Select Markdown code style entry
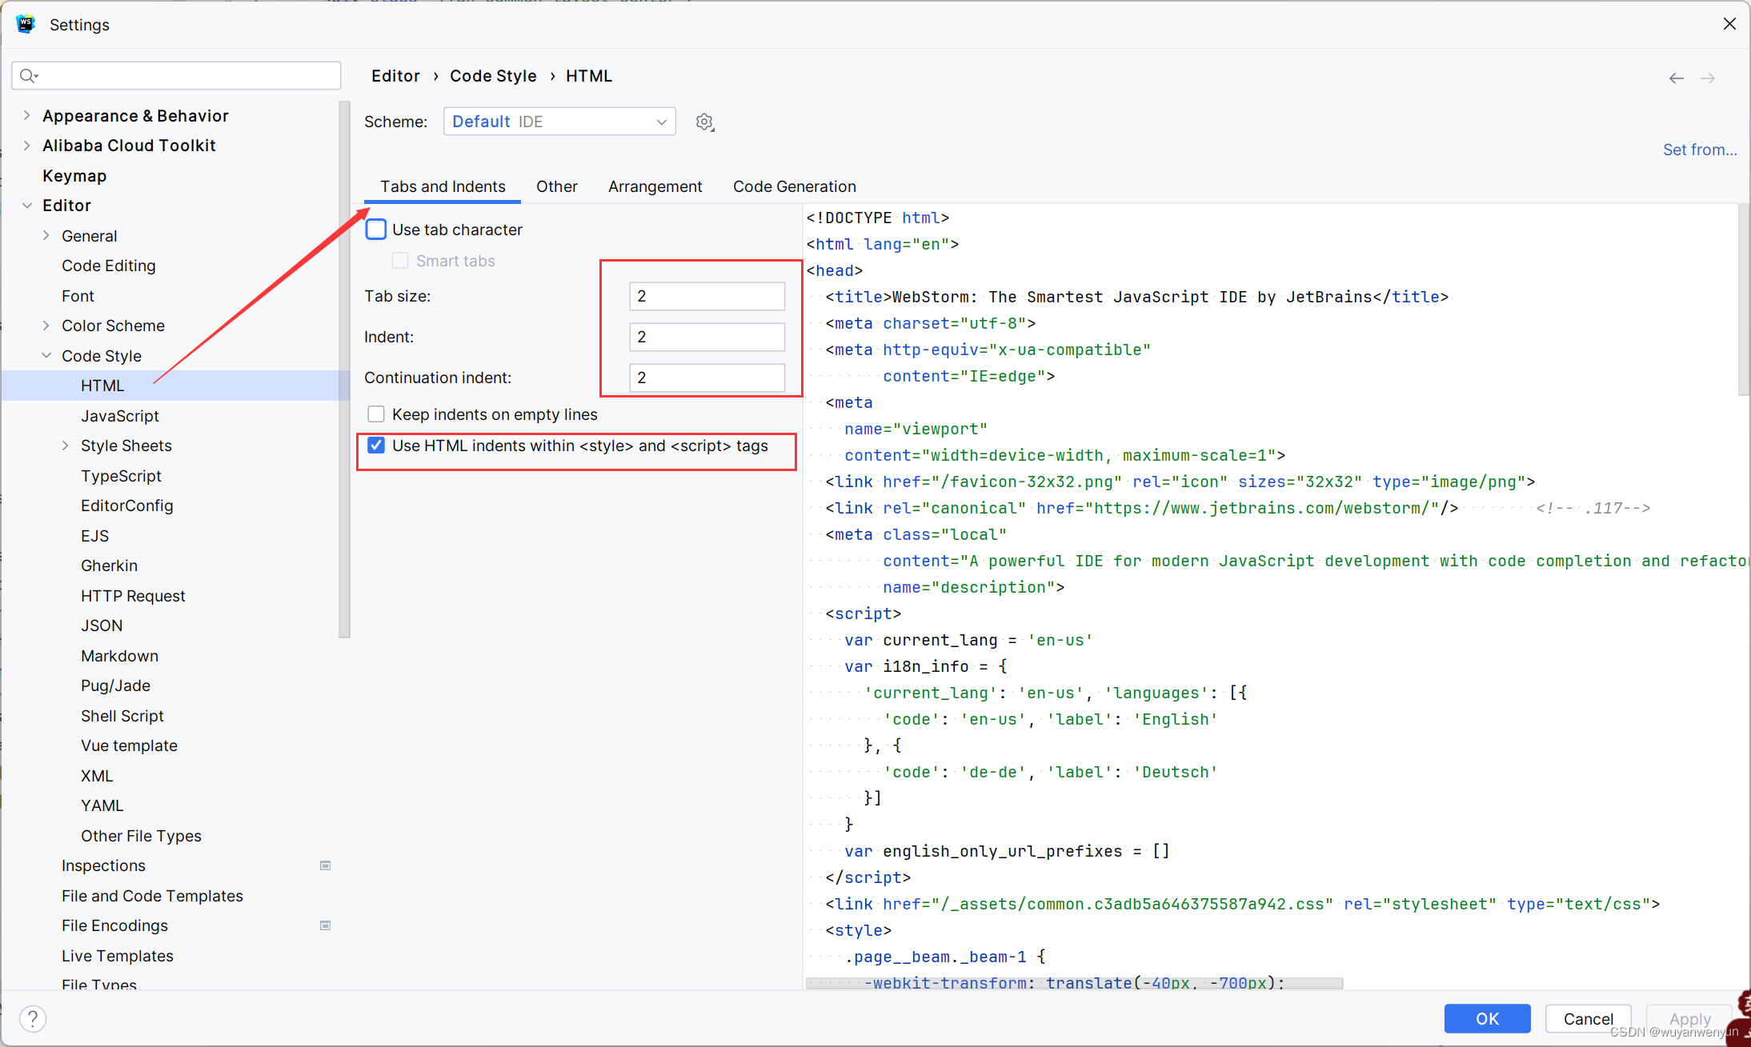Viewport: 1751px width, 1047px height. pyautogui.click(x=119, y=656)
